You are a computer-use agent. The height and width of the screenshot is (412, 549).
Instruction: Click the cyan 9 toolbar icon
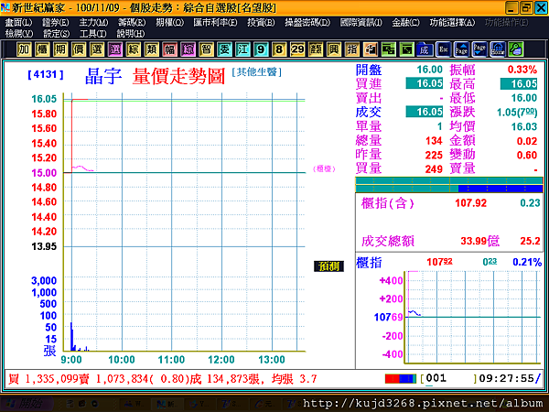coord(261,49)
